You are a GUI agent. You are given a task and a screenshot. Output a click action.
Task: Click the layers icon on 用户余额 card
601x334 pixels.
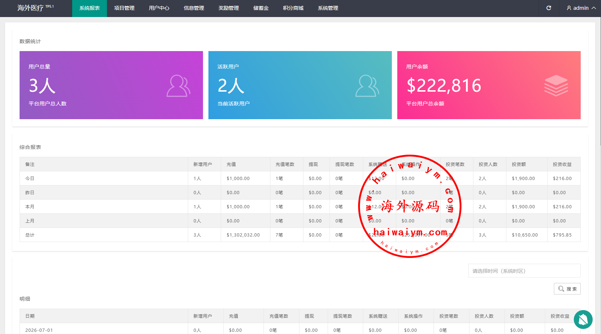556,85
